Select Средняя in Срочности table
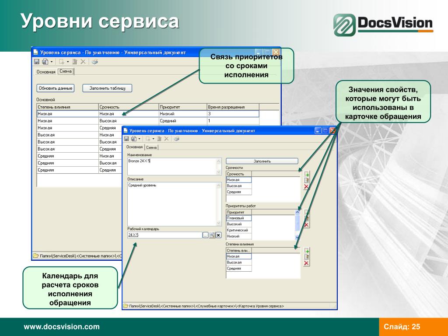Image resolution: width=448 pixels, height=336 pixels. tap(239, 192)
